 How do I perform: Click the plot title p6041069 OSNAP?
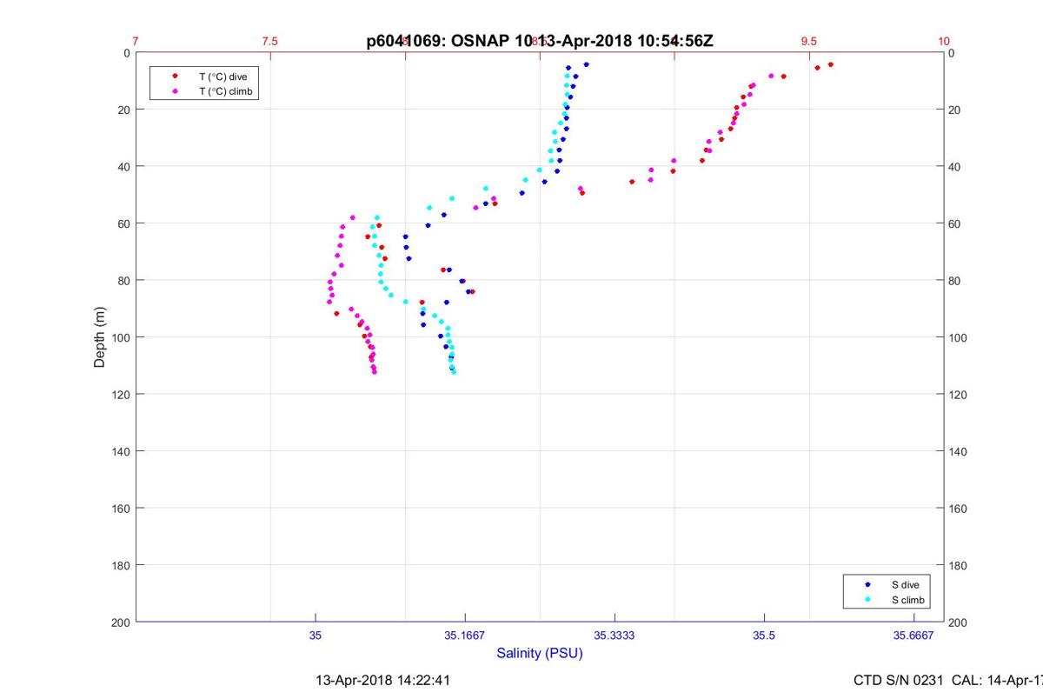[x=540, y=40]
